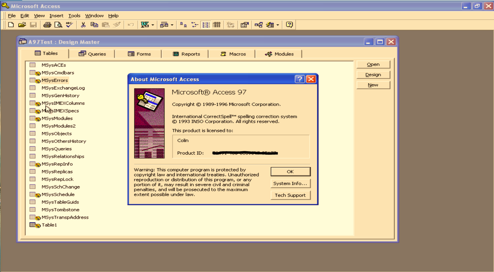The image size is (494, 272).
Task: Select the List view icon
Action: point(206,25)
